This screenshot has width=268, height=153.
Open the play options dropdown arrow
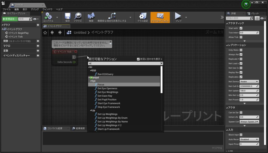[186, 17]
